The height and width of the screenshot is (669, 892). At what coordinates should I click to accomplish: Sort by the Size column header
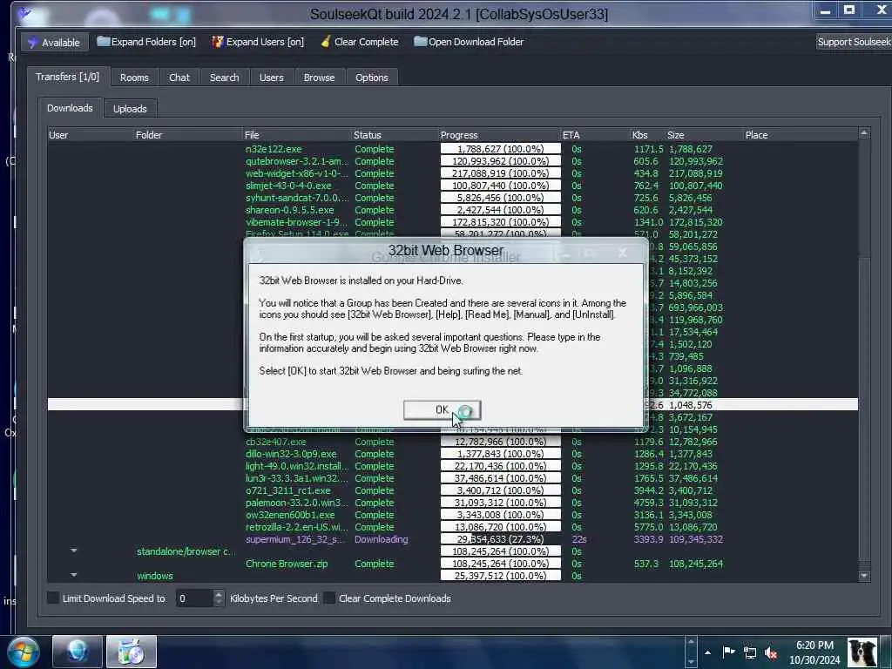pos(704,135)
